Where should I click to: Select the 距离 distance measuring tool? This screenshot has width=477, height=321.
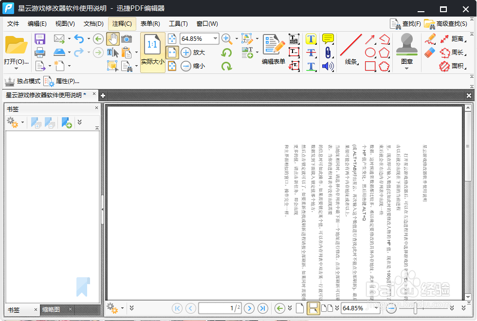pos(453,39)
